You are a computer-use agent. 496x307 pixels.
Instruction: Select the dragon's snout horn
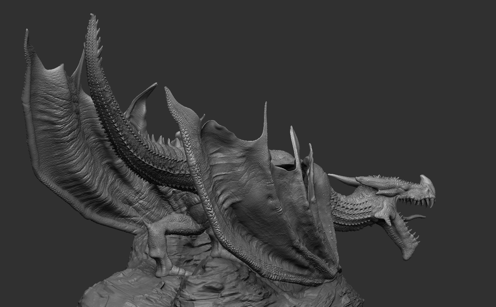click(424, 179)
